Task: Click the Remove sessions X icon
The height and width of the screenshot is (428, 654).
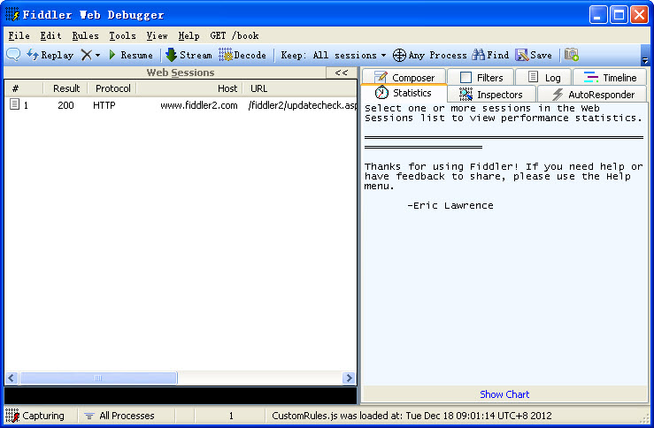Action: 87,55
